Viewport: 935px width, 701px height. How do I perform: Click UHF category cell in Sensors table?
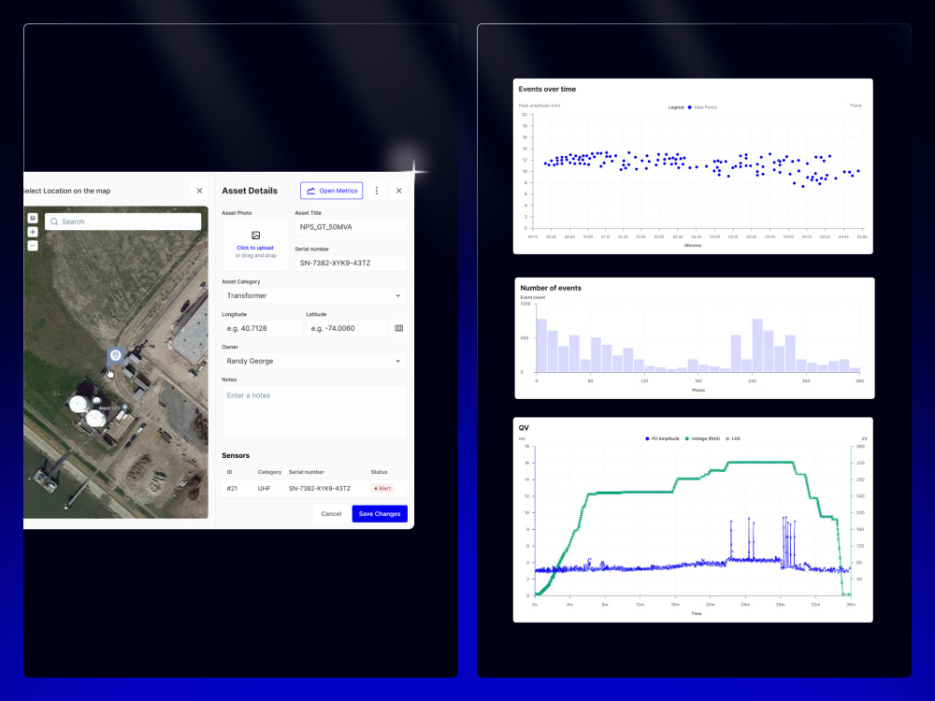(265, 488)
